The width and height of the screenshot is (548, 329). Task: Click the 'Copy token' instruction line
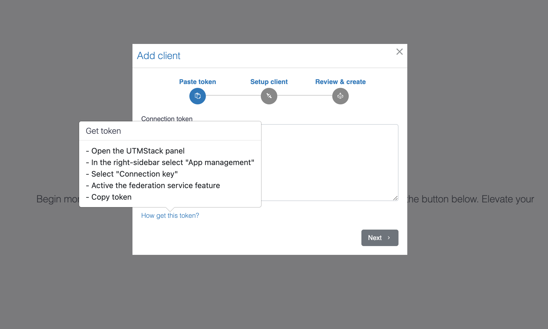pos(109,197)
